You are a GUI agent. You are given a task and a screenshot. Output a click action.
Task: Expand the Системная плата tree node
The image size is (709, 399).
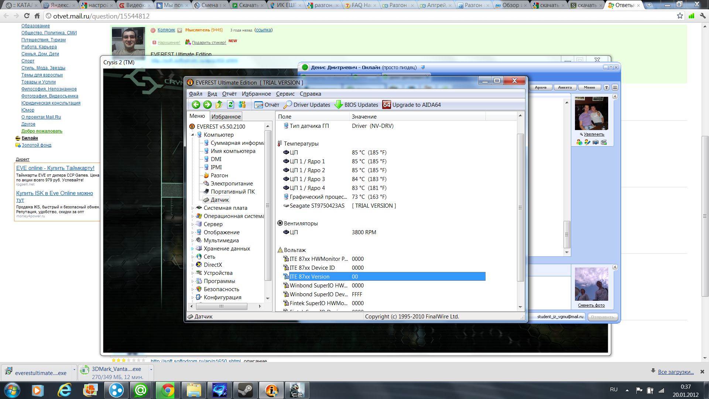[193, 208]
